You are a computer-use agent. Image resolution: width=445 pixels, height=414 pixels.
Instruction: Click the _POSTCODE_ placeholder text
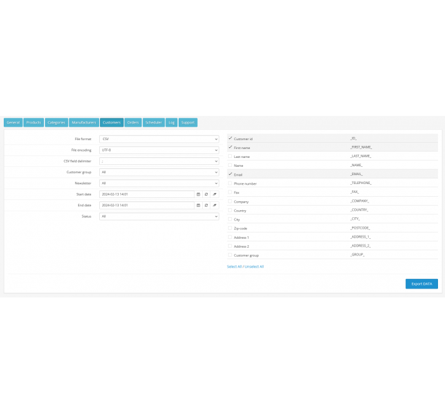(360, 228)
